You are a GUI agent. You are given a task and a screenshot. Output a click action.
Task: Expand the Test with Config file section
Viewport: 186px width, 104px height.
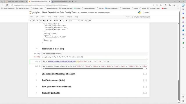pos(37,93)
